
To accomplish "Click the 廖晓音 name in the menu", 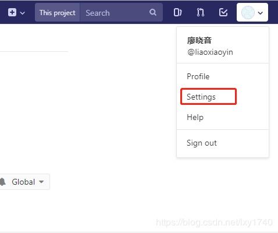I will point(199,40).
